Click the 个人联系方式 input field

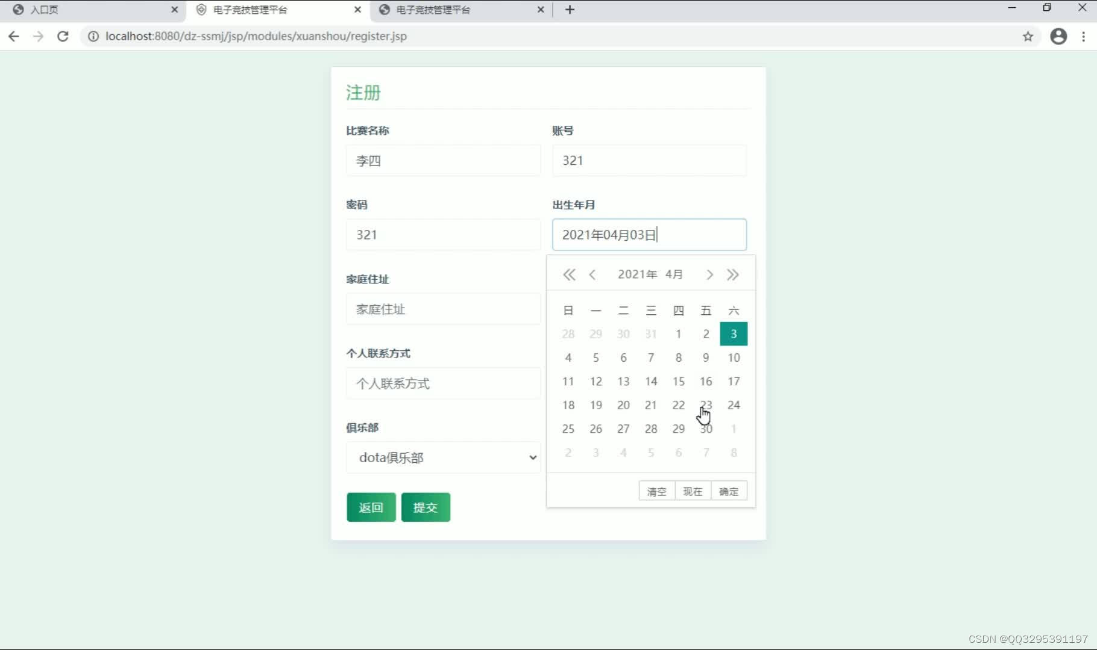(444, 383)
